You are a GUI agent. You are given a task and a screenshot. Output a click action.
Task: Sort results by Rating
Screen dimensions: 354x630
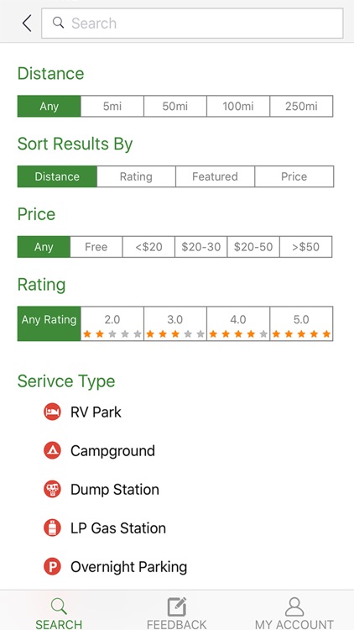136,176
